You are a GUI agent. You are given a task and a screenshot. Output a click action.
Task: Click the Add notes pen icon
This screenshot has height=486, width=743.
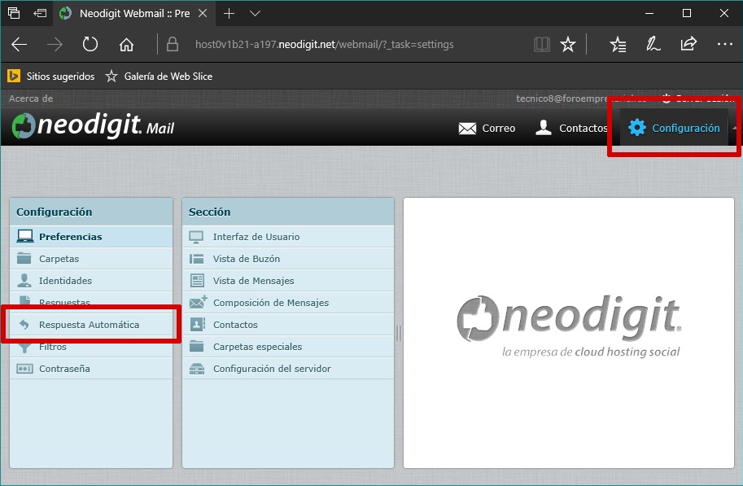[x=653, y=44]
